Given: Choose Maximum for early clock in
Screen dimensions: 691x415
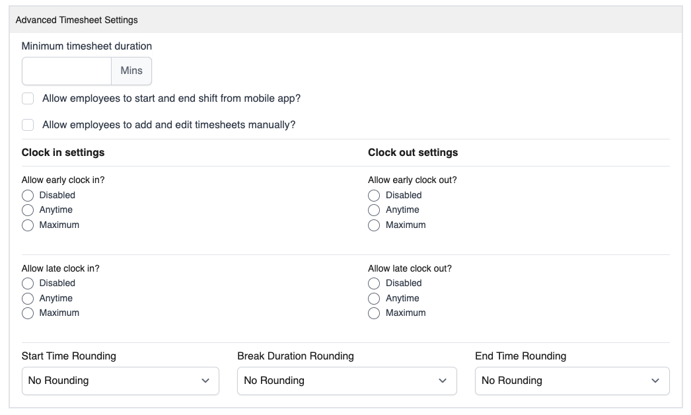Looking at the screenshot, I should [x=28, y=225].
